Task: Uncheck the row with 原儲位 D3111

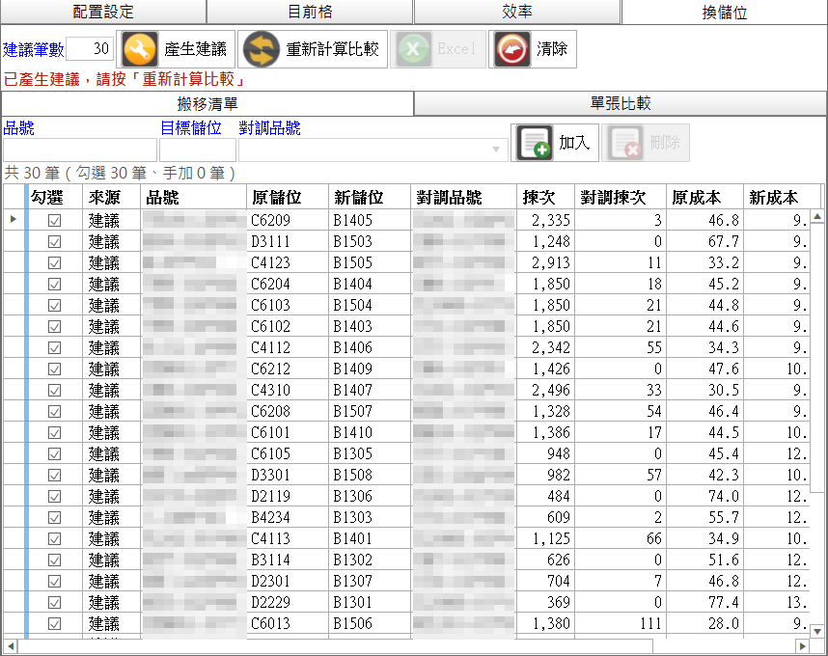Action: coord(54,241)
